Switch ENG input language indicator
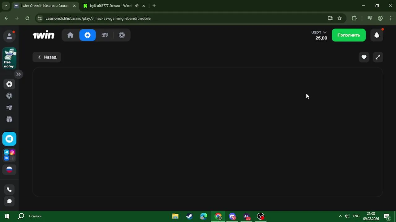 click(356, 216)
